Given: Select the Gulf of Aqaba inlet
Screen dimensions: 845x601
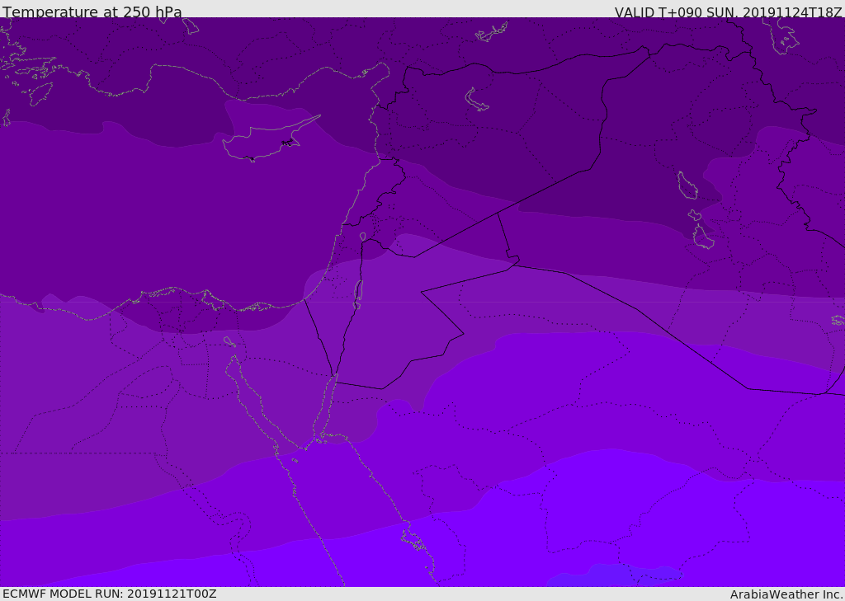Looking at the screenshot, I should coord(326,409).
